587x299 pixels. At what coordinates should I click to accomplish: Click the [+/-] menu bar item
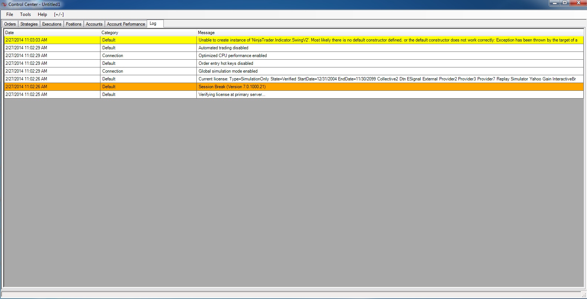(59, 14)
